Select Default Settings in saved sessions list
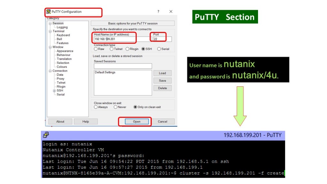Viewport: 327px width, 184px height. coord(105,73)
